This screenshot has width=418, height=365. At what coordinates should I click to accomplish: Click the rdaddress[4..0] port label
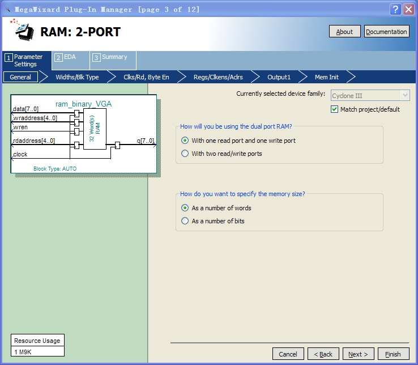(34, 141)
